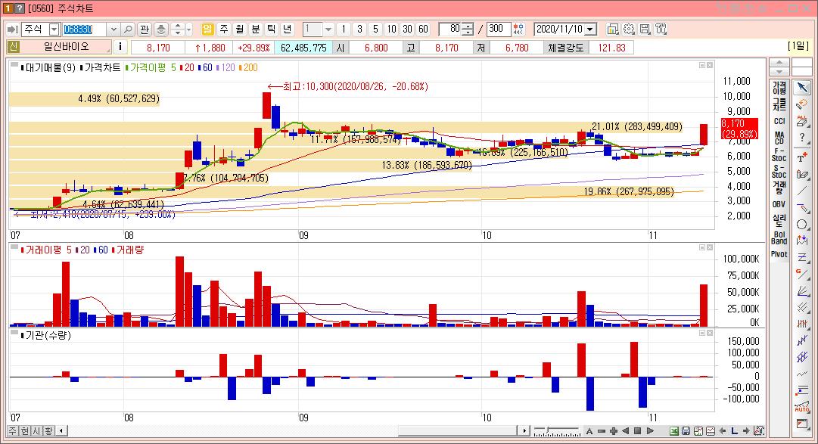Click the stock code input field 068330
This screenshot has width=818, height=444.
(x=85, y=29)
